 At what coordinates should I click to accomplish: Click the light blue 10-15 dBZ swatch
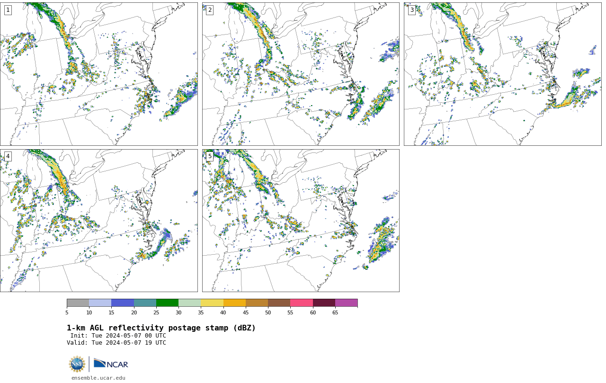100,303
